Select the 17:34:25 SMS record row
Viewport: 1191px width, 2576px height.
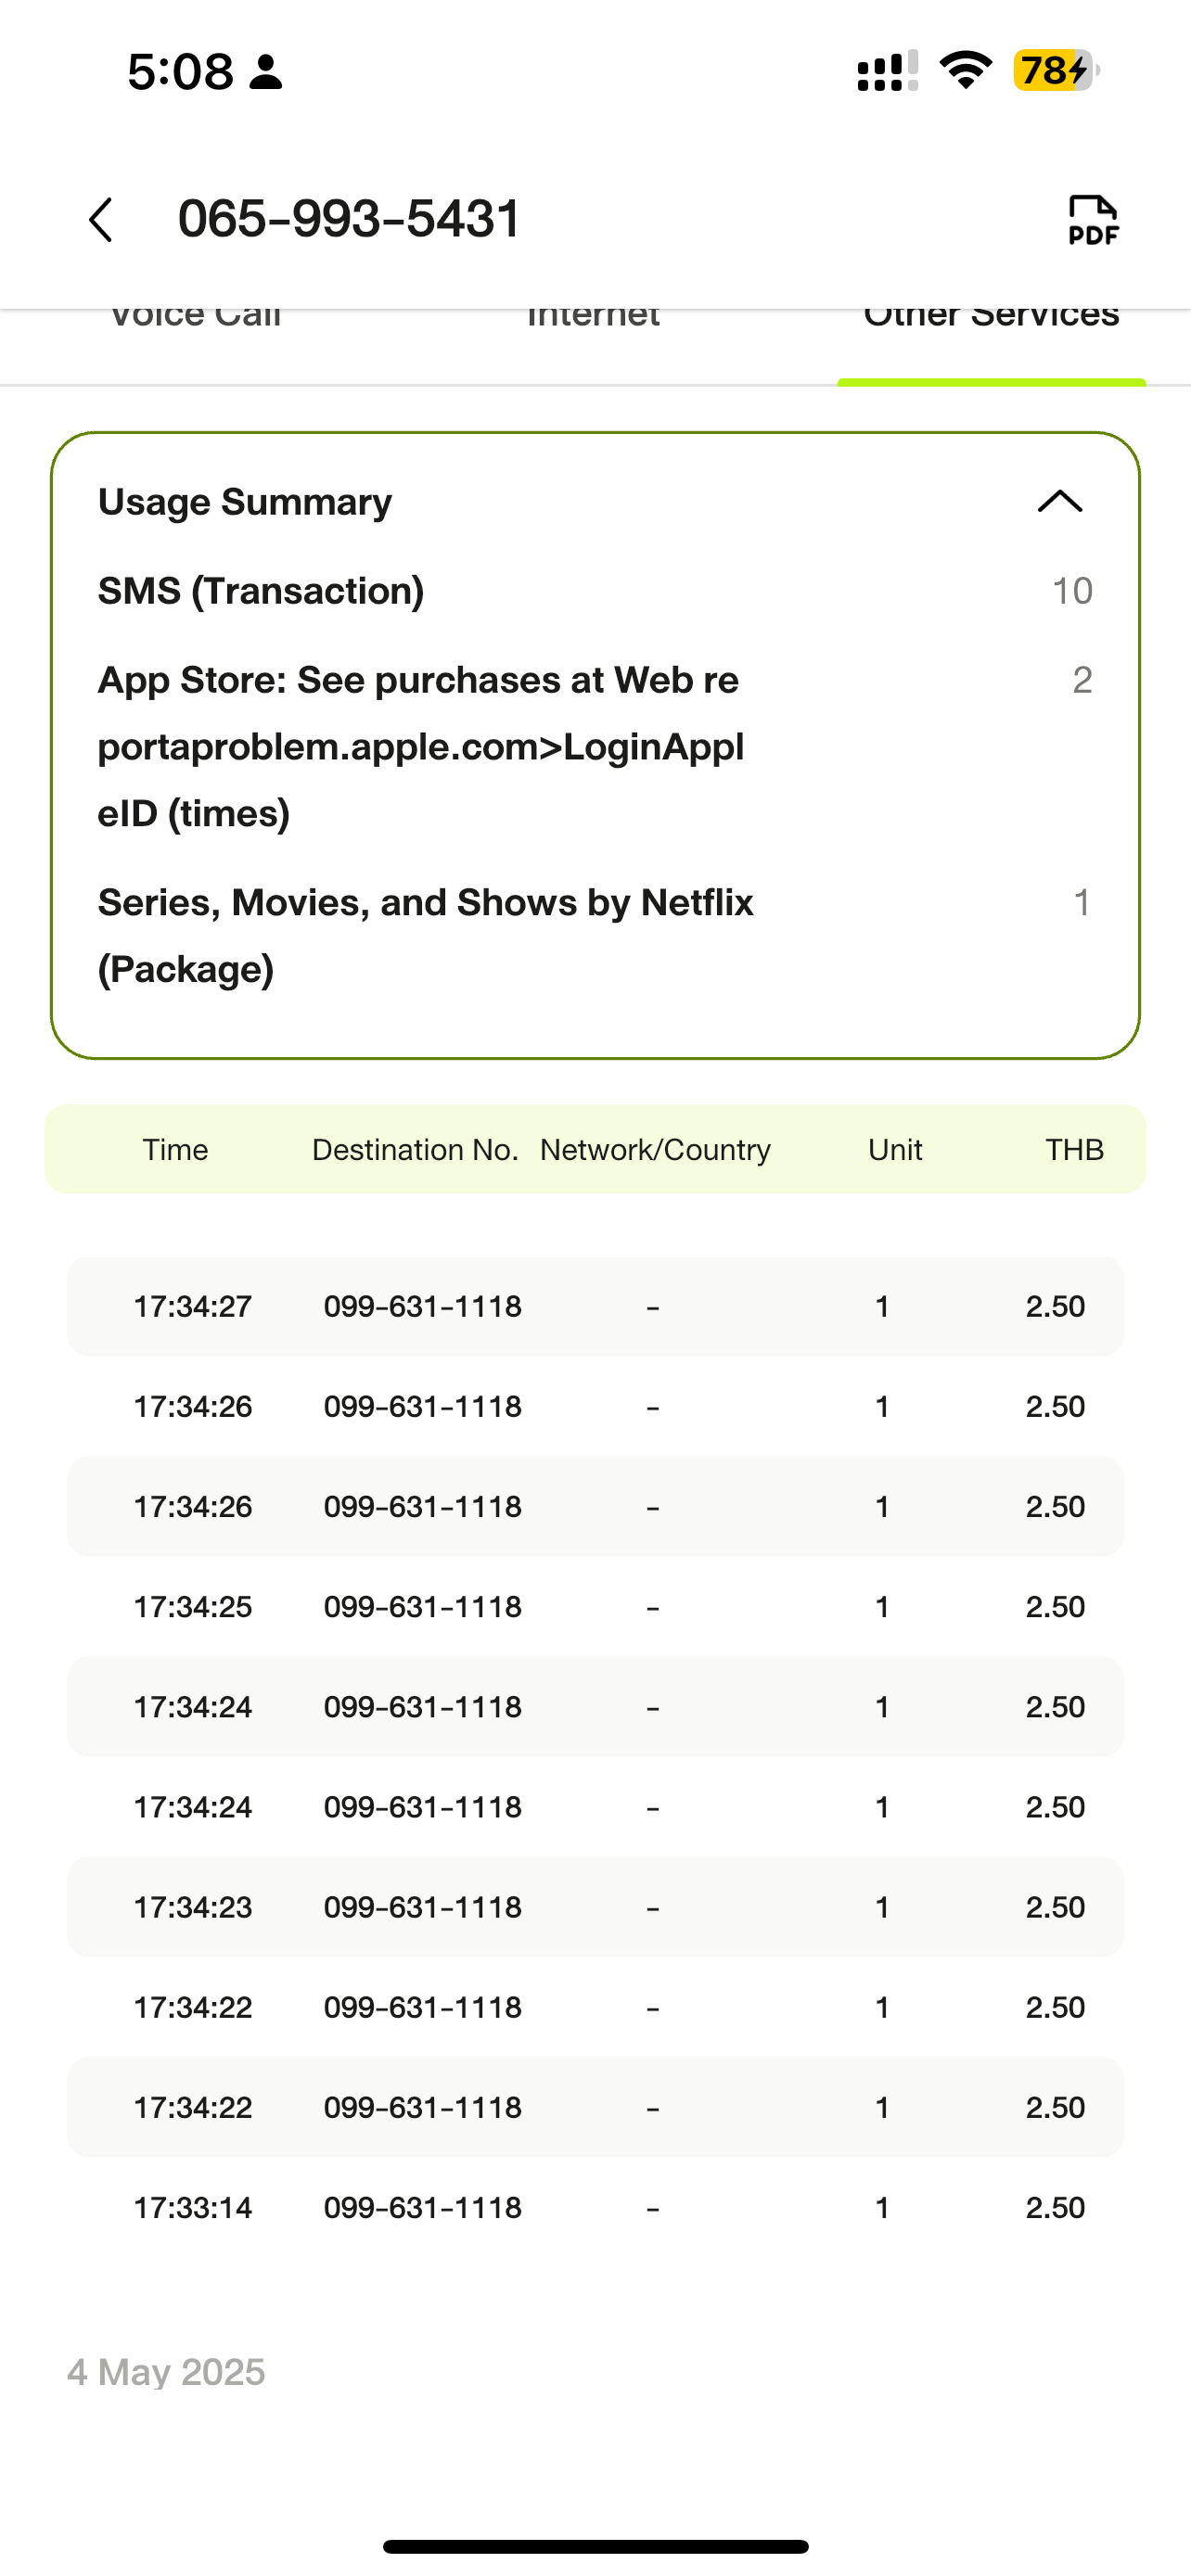[x=595, y=1606]
